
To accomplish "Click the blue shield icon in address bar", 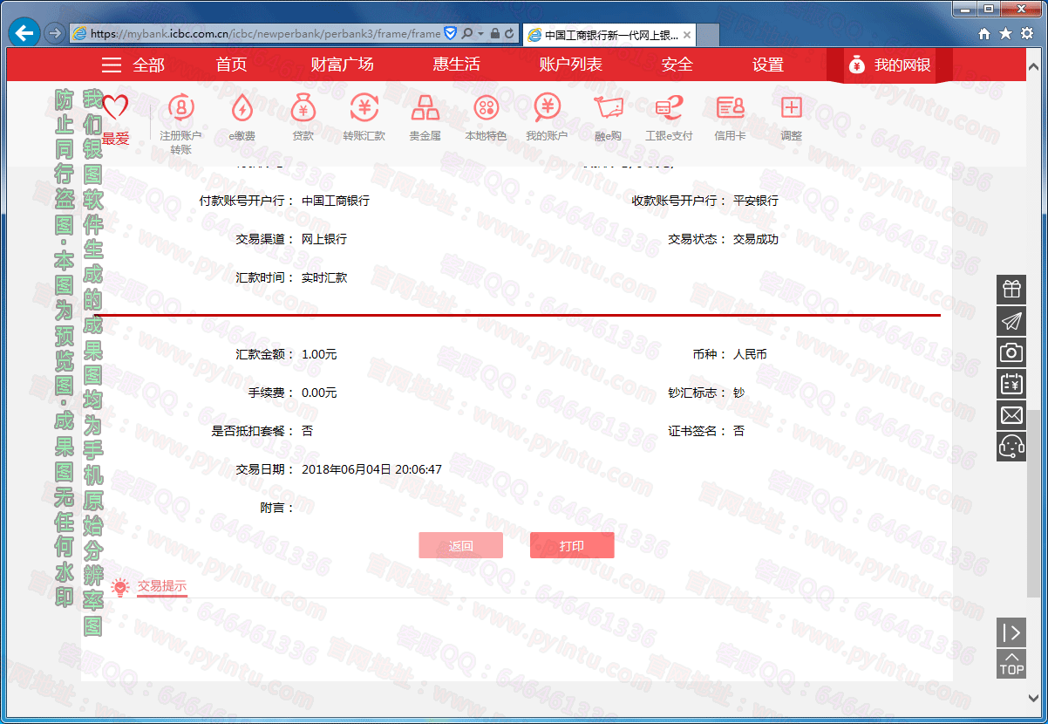I will coord(451,33).
